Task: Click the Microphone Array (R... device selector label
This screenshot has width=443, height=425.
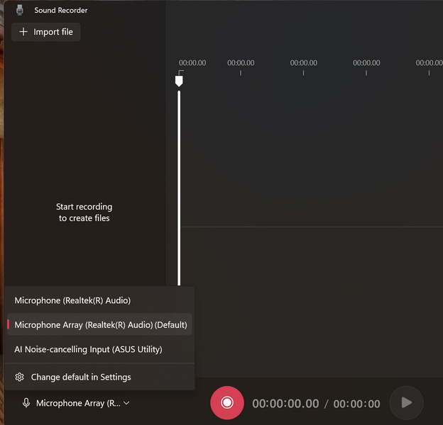Action: point(78,403)
